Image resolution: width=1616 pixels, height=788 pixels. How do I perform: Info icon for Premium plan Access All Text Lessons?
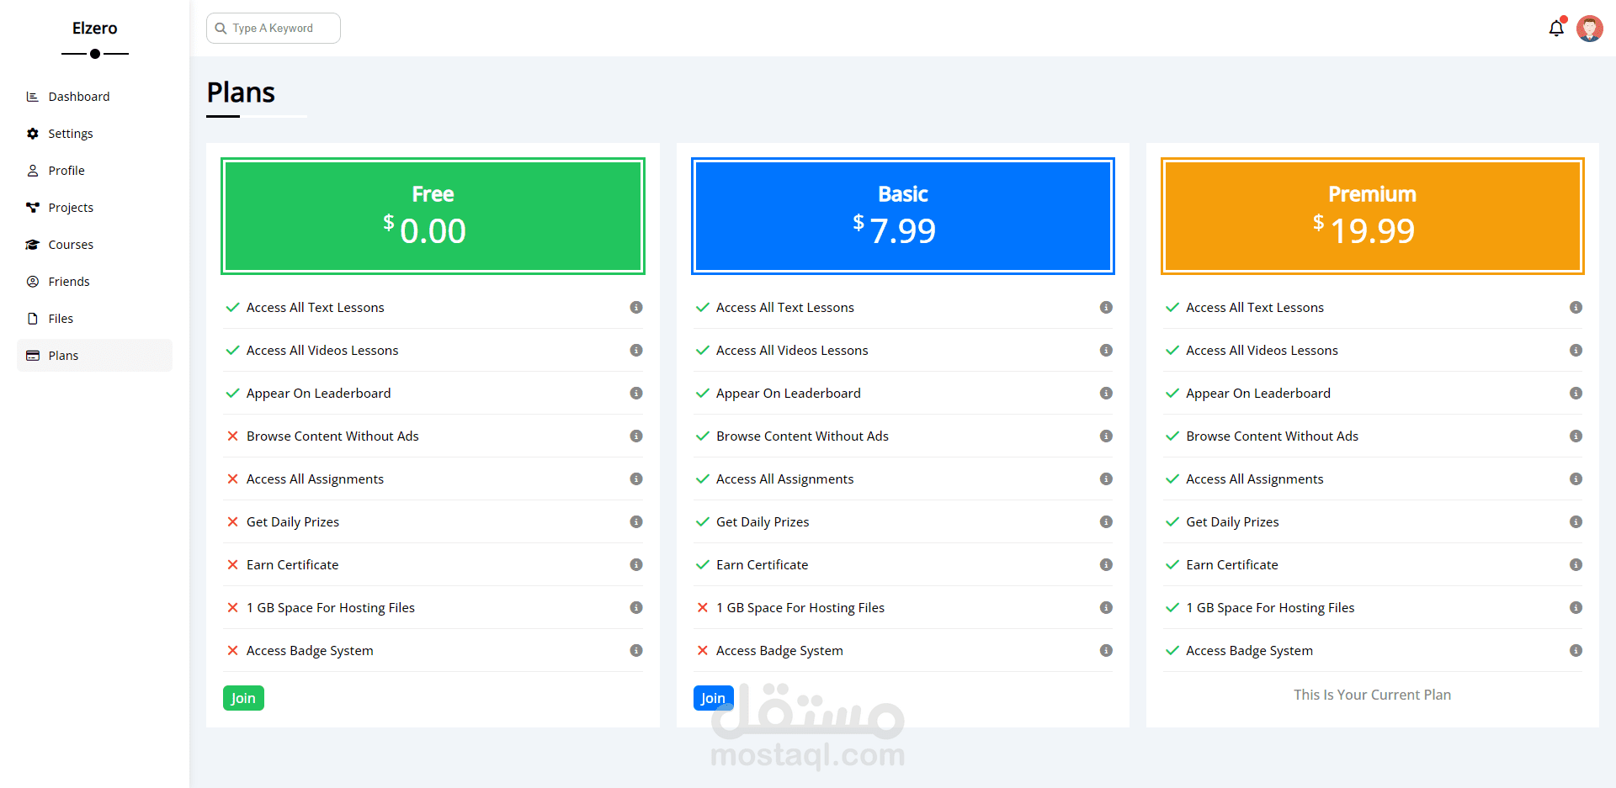(x=1576, y=308)
